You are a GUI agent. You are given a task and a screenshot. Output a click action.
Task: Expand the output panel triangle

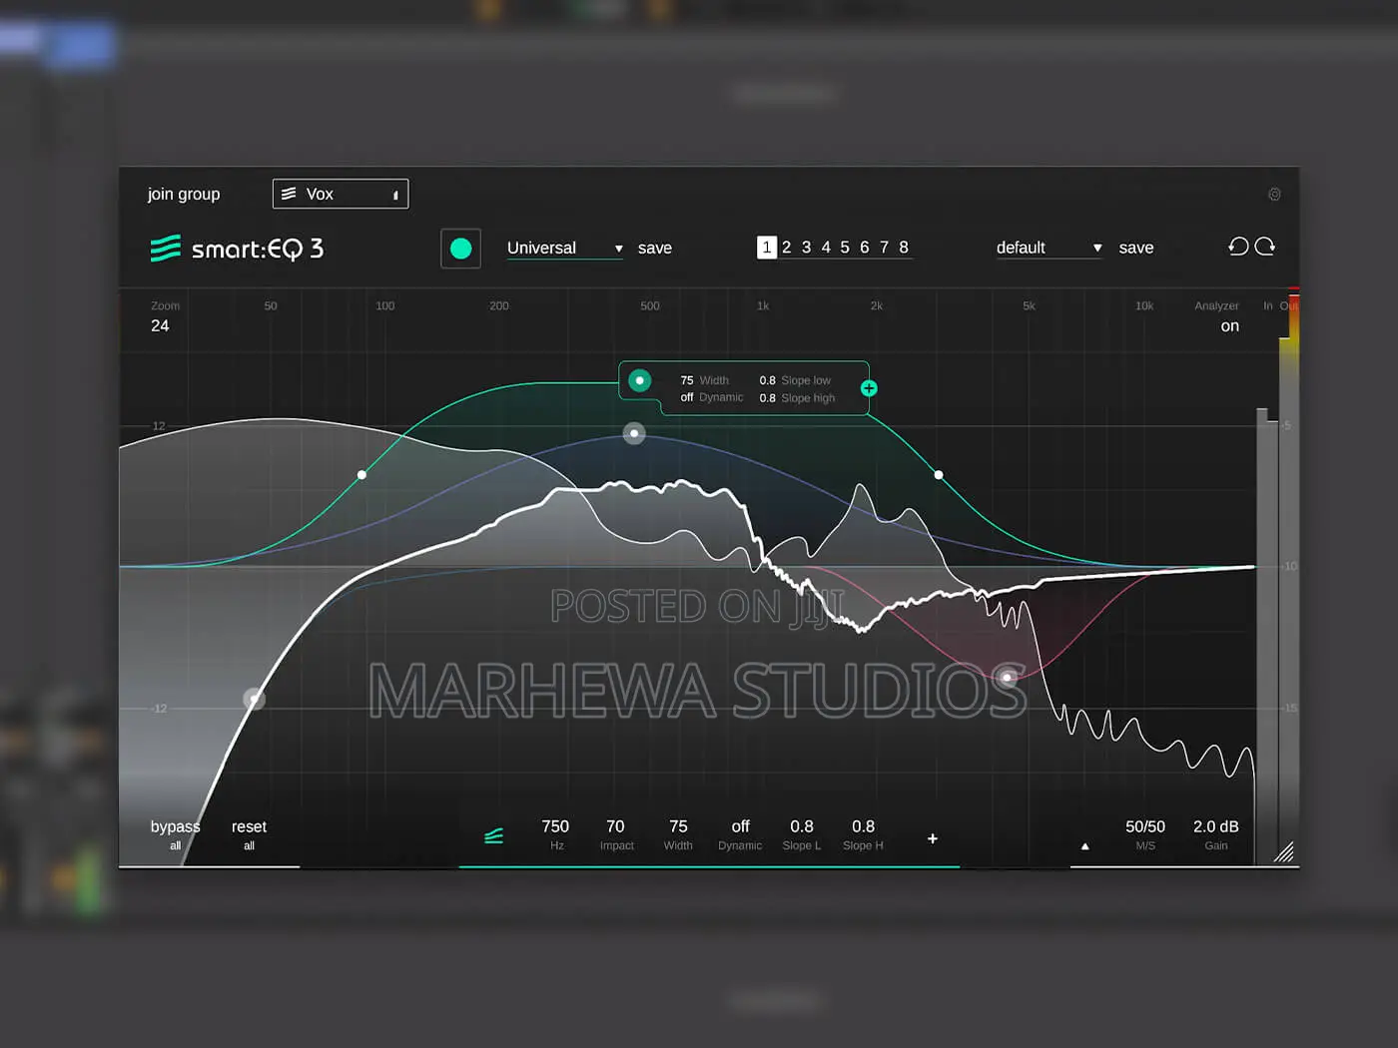point(1085,846)
